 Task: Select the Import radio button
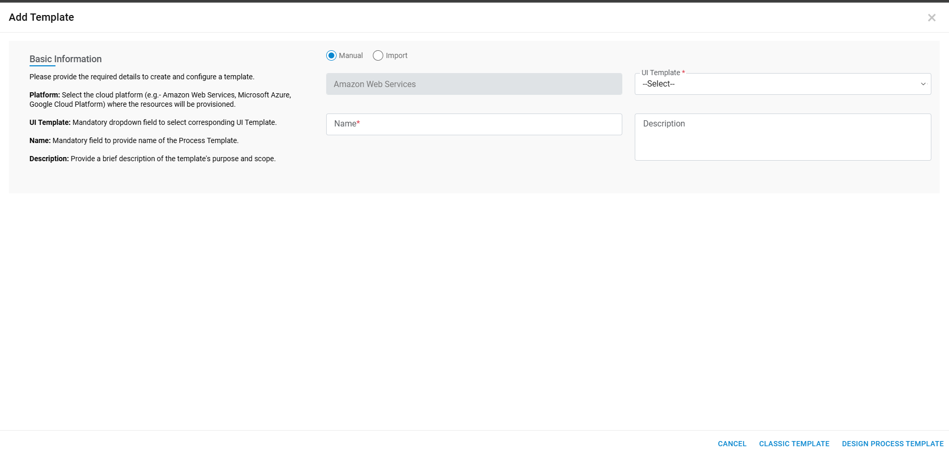pos(378,55)
